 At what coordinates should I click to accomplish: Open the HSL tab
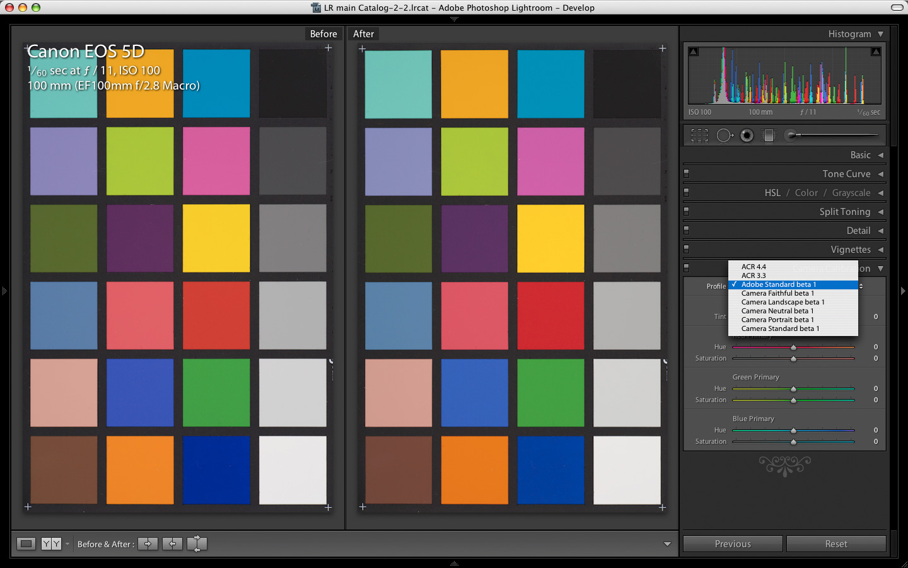point(772,193)
